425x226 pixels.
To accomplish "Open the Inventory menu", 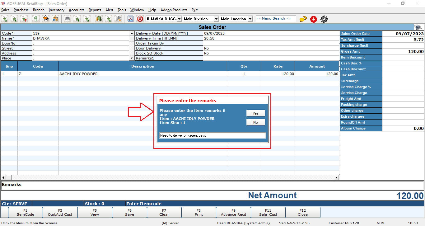I will click(57, 10).
